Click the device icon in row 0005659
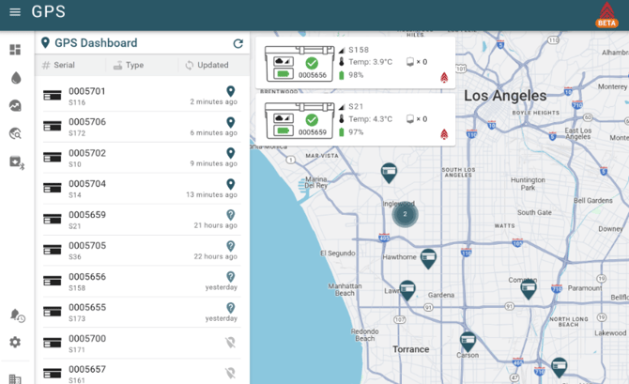 pos(53,219)
